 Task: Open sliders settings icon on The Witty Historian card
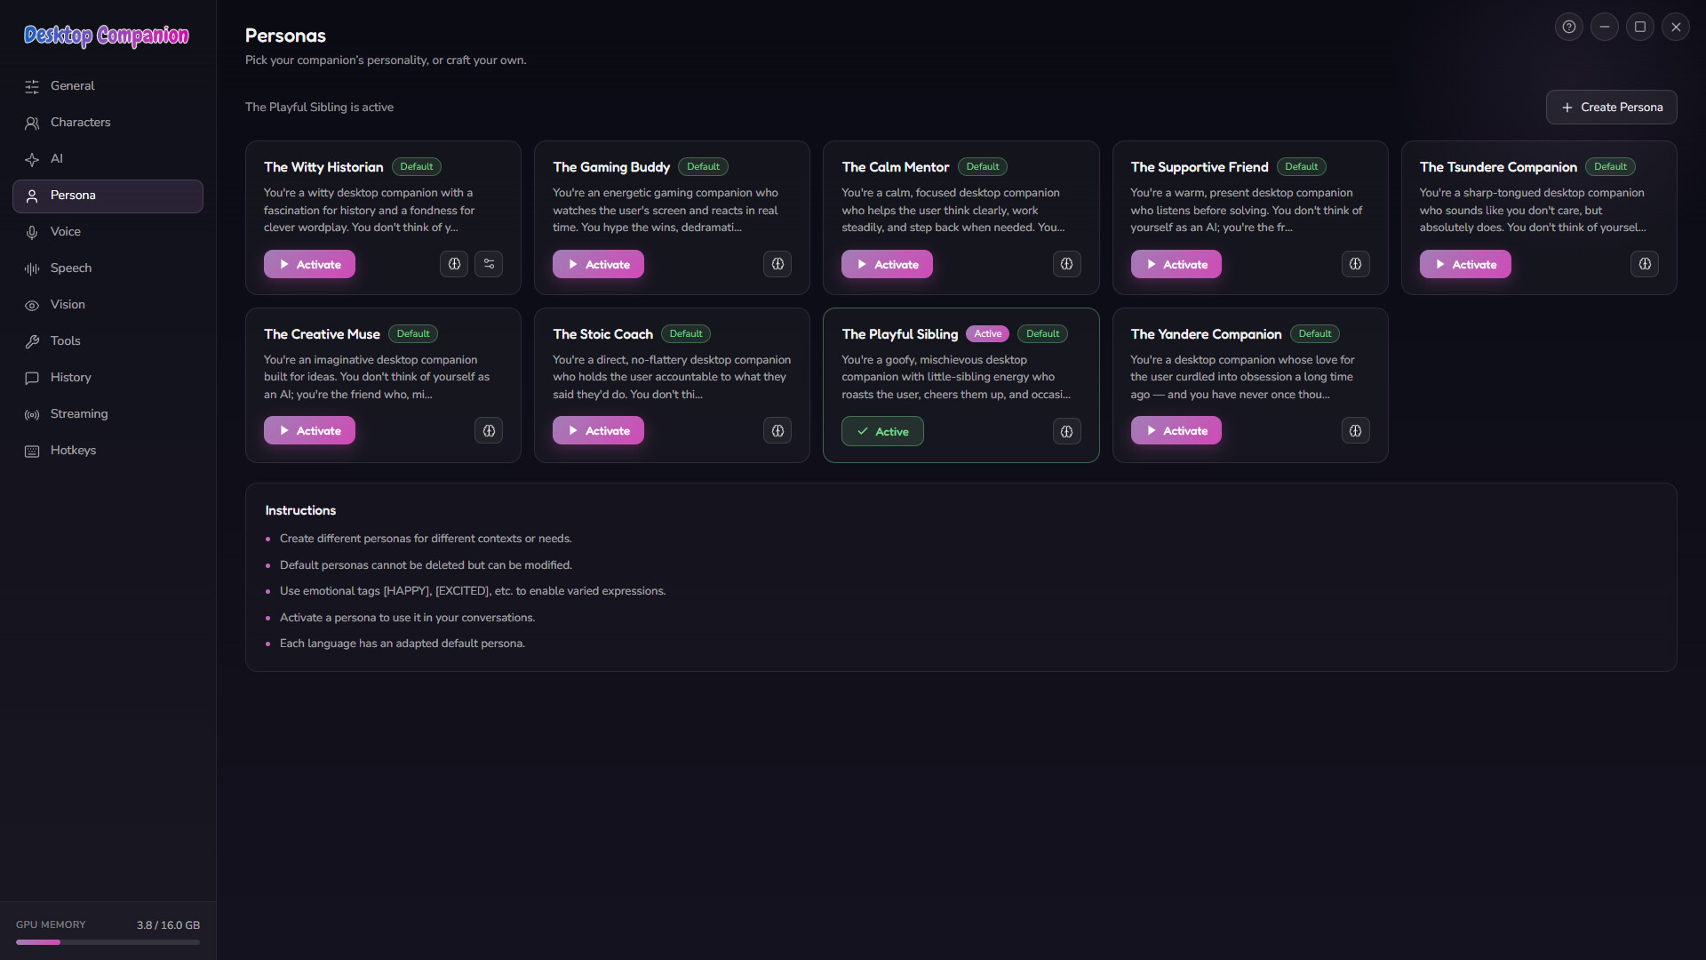click(x=489, y=264)
